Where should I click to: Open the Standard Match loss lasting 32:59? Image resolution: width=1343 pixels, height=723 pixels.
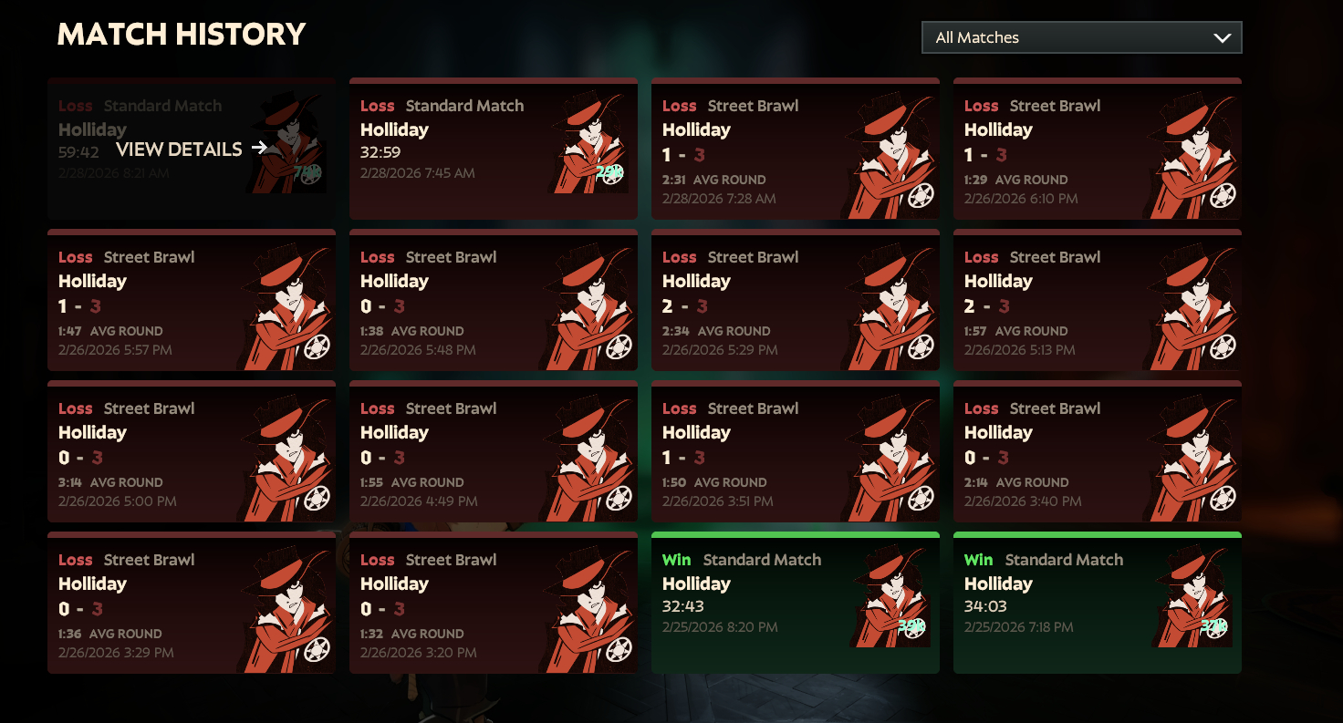tap(494, 149)
